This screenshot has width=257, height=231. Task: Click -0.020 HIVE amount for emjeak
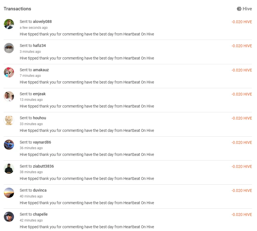[x=242, y=94]
